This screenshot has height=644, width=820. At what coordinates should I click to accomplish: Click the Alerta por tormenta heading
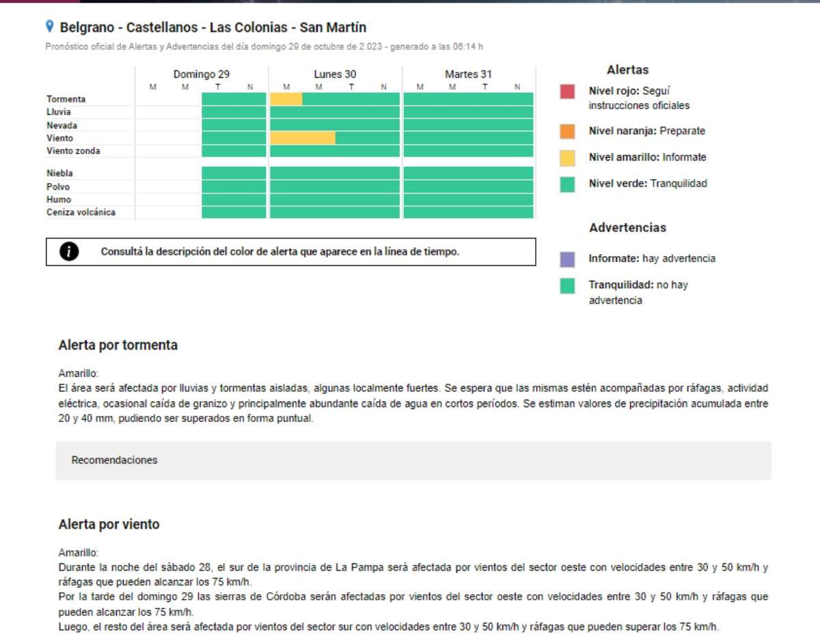pos(118,346)
